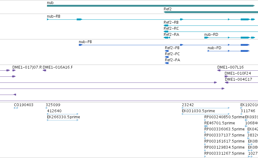Click the CO190403 EST glyph

(16, 108)
